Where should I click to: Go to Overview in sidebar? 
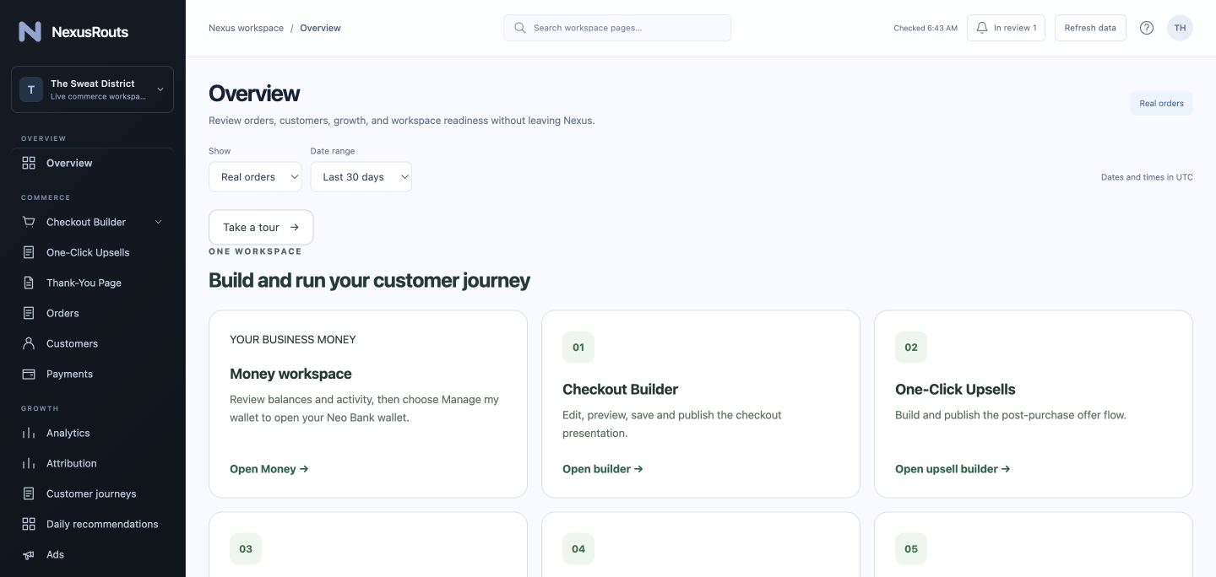click(x=92, y=163)
